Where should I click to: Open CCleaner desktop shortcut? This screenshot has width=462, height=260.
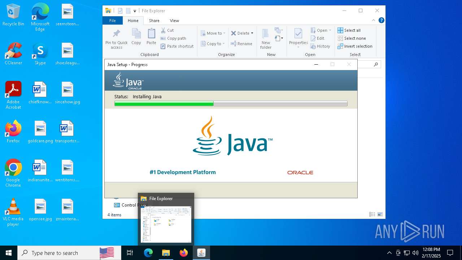click(x=13, y=54)
